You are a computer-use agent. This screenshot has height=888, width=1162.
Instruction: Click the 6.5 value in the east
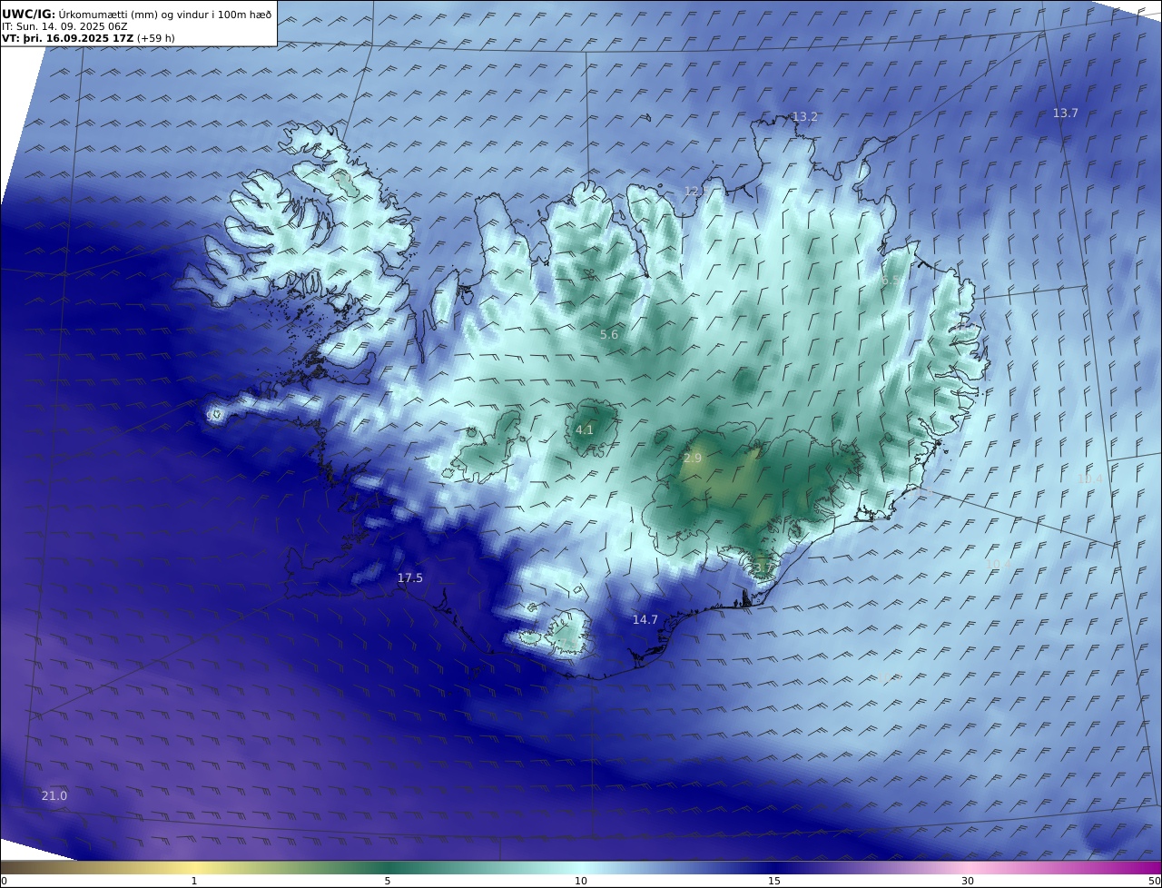890,281
